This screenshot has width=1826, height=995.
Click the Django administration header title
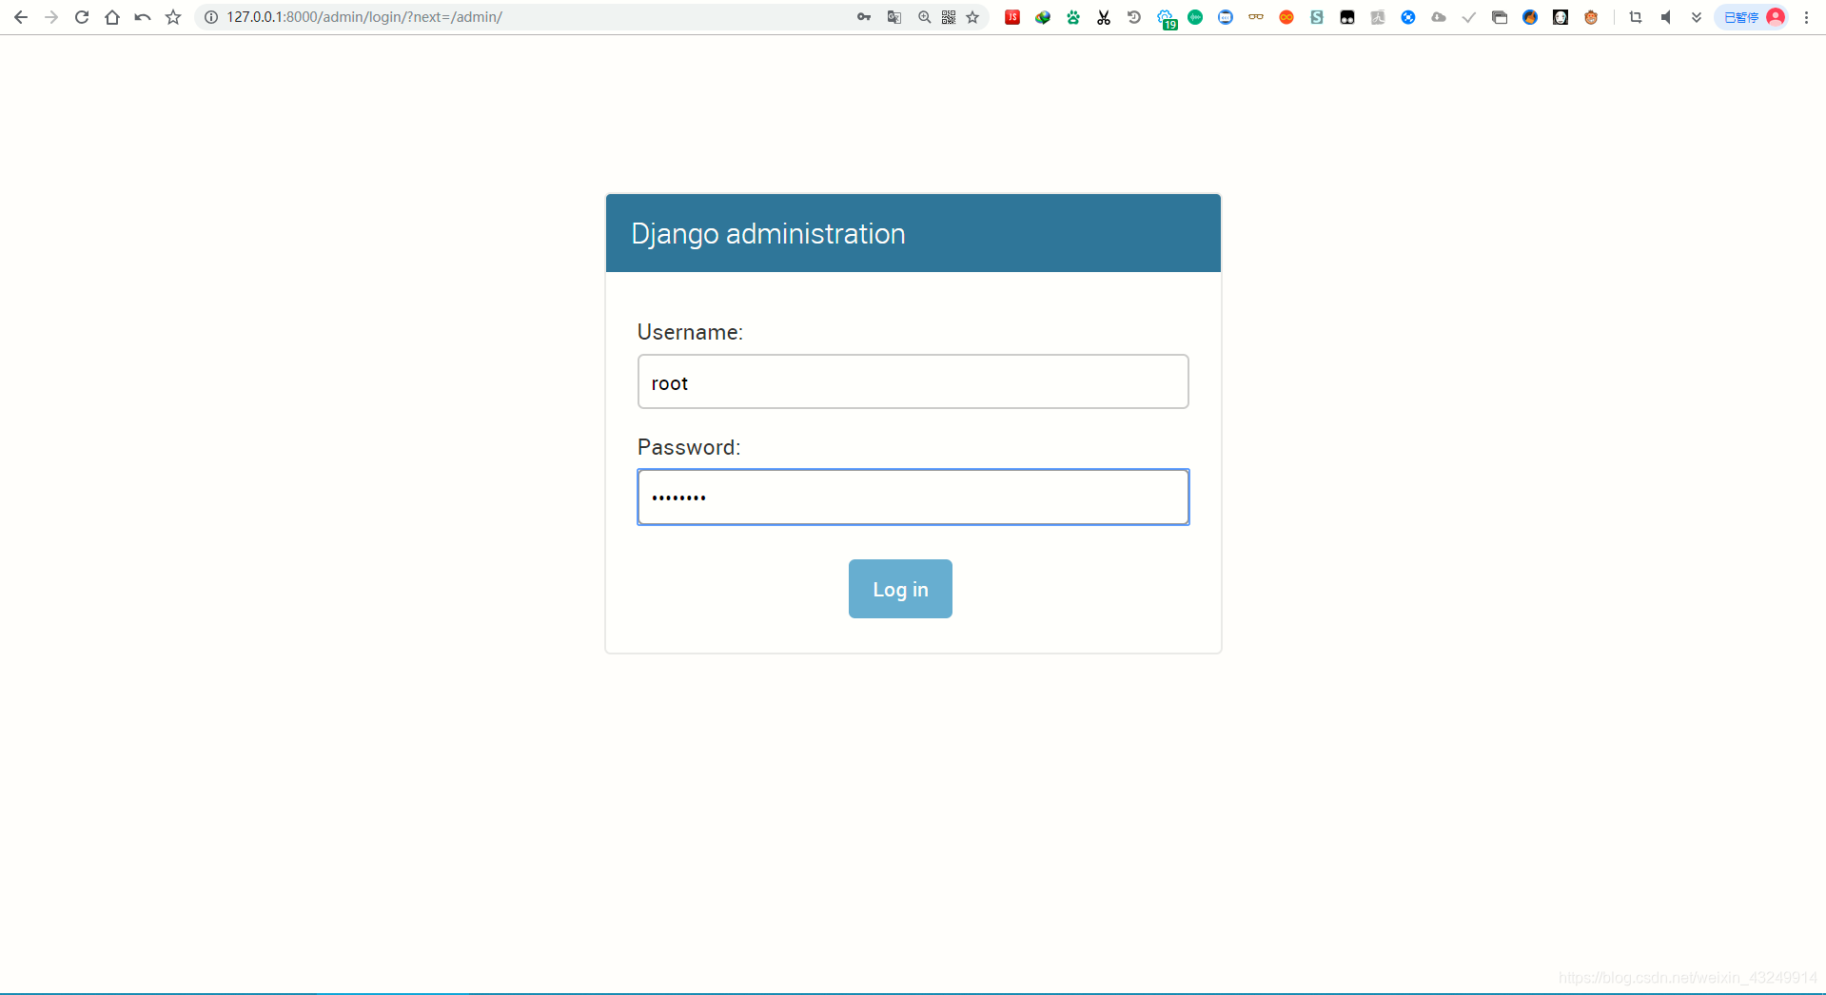(x=768, y=233)
